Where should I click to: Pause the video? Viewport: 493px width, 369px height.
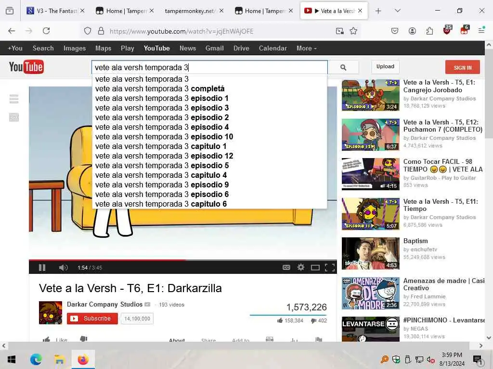click(42, 268)
